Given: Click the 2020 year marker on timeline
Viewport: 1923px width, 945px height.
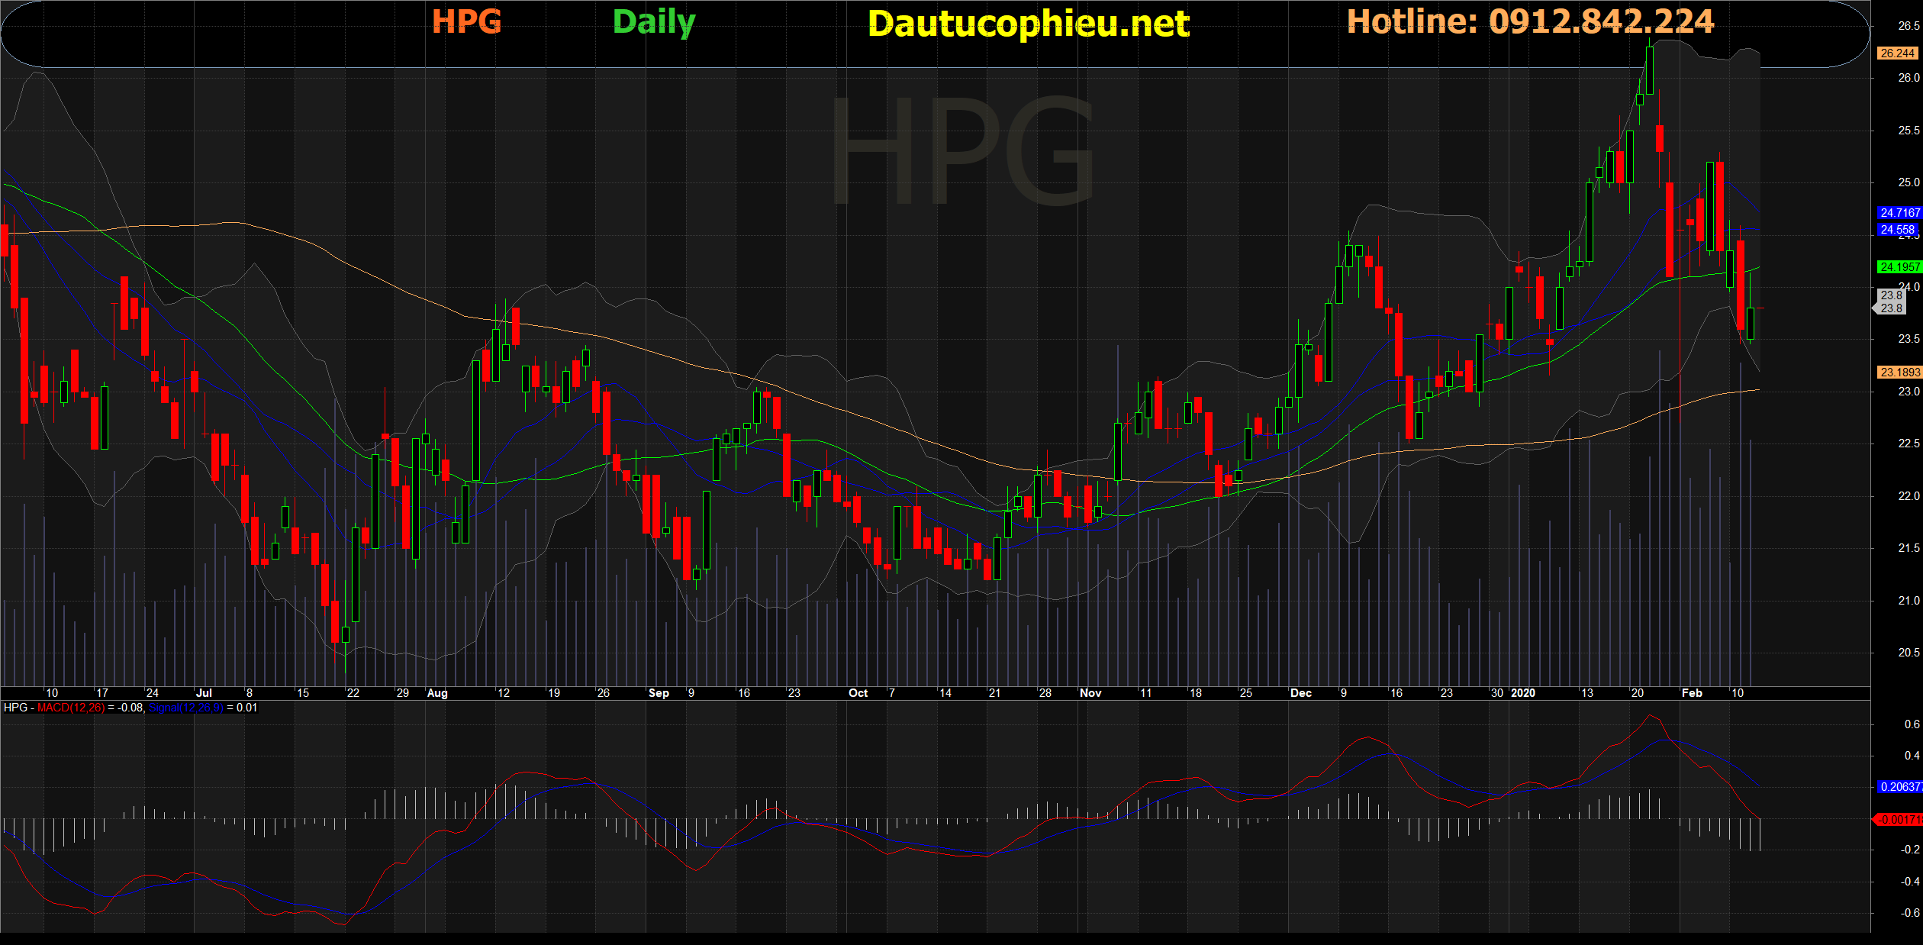Looking at the screenshot, I should (1522, 693).
